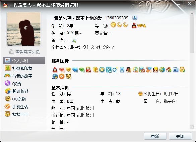Click the 关闭 button
This screenshot has height=142, width=196.
180,136
